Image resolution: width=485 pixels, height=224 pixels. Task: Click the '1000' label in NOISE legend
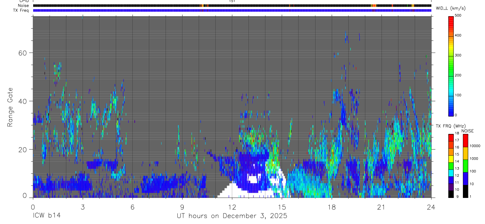click(474, 158)
